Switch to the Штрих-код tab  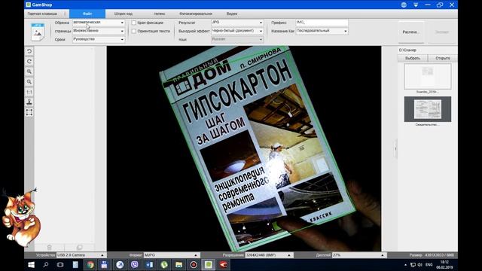124,14
